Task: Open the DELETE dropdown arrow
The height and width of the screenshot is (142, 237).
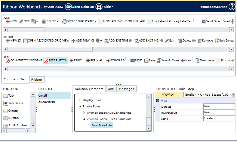Action: click(57, 21)
